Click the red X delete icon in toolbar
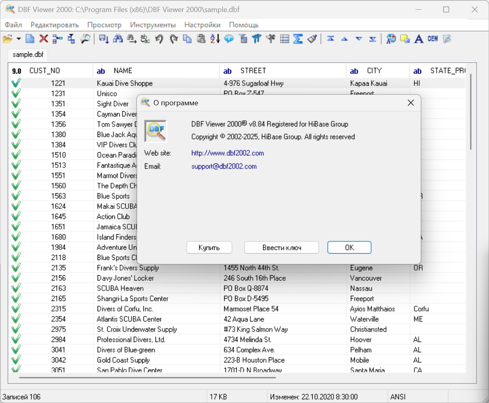Screen dimensions: 489x403 coord(44,39)
